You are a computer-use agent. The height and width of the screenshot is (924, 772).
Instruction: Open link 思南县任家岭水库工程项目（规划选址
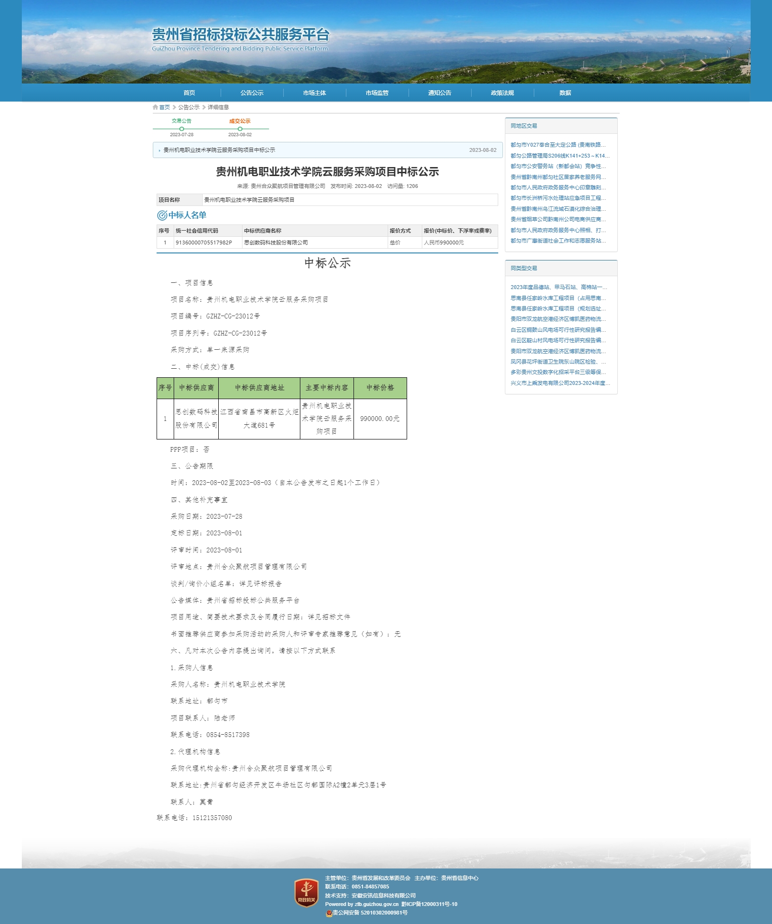[x=558, y=308]
